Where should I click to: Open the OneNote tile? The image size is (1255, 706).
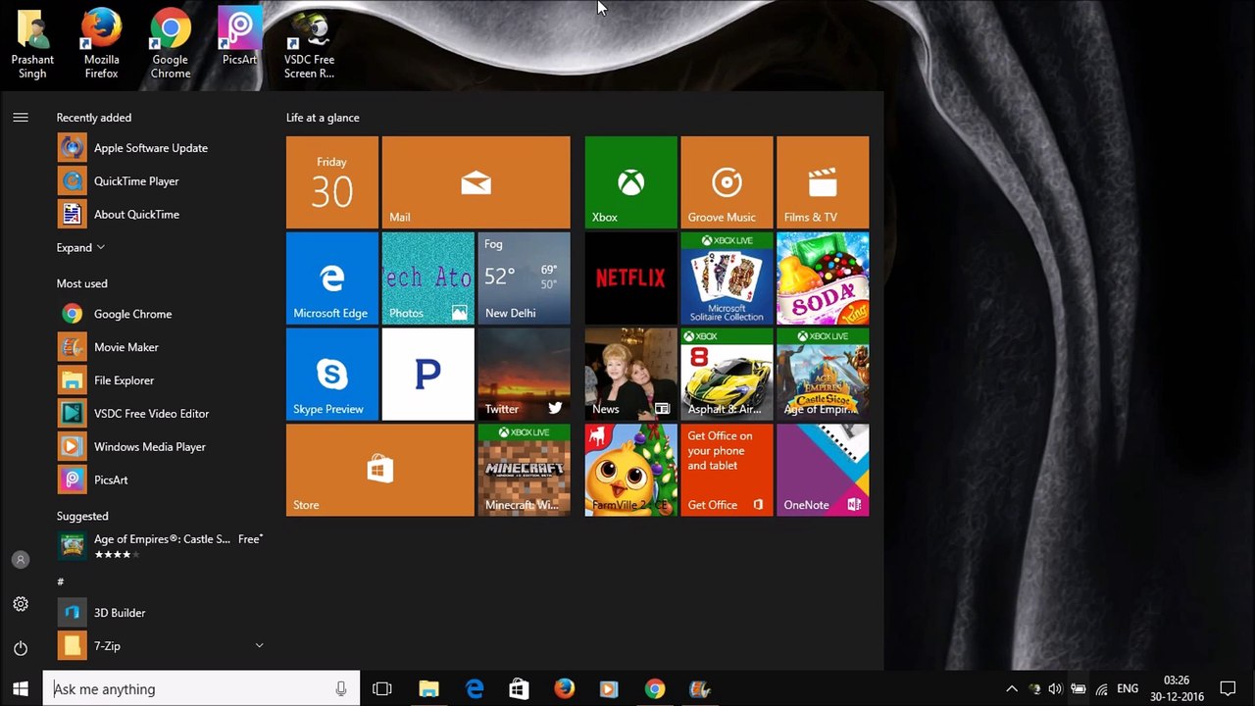823,470
